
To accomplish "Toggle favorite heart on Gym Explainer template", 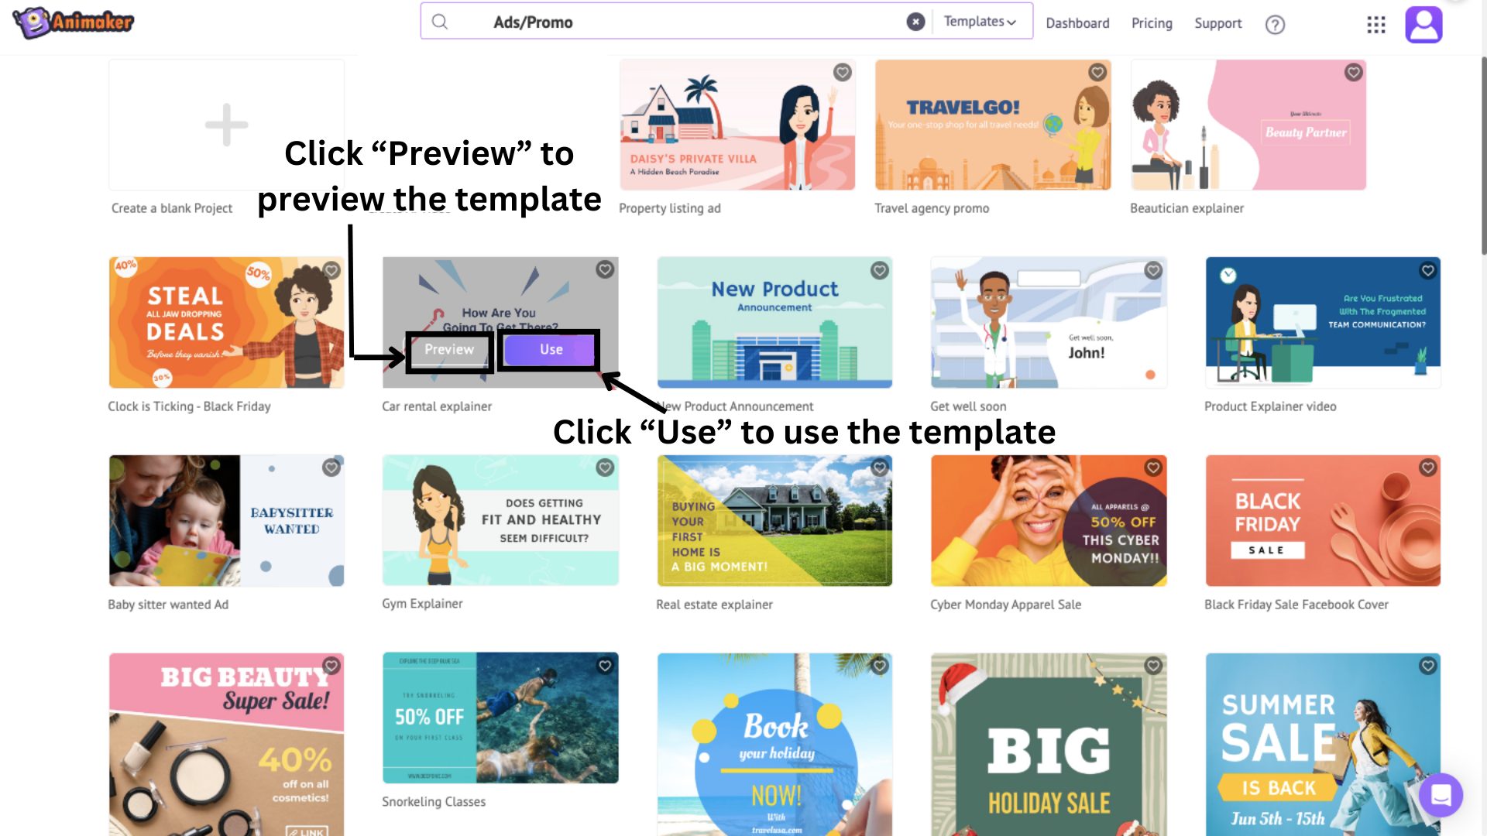I will (x=603, y=468).
